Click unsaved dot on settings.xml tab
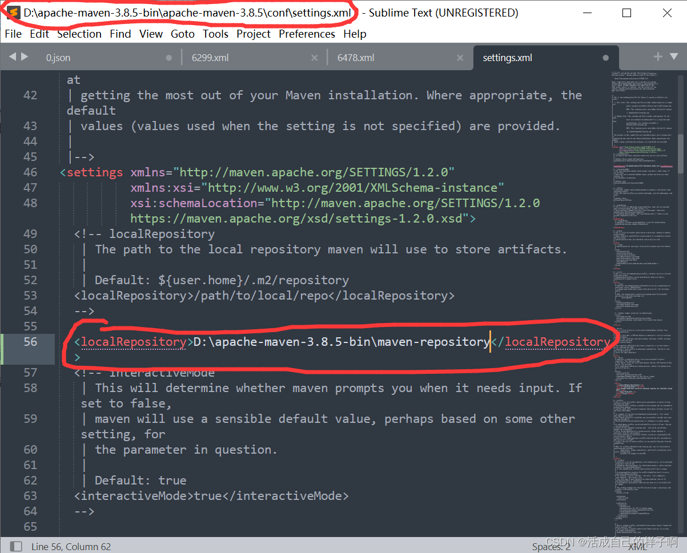Screen dimensions: 687x553 pyautogui.click(x=606, y=58)
